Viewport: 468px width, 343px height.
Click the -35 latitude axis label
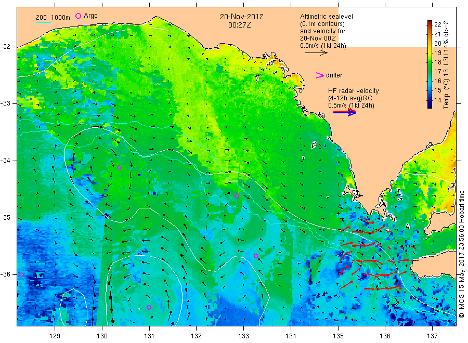(5, 218)
